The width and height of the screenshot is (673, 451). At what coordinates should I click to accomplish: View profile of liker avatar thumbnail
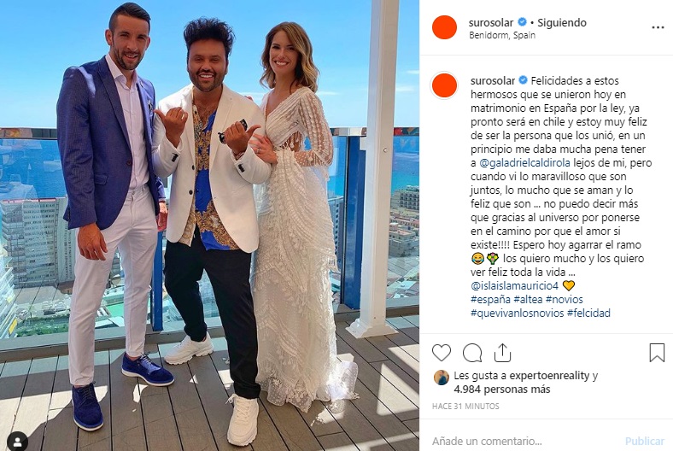(x=442, y=378)
